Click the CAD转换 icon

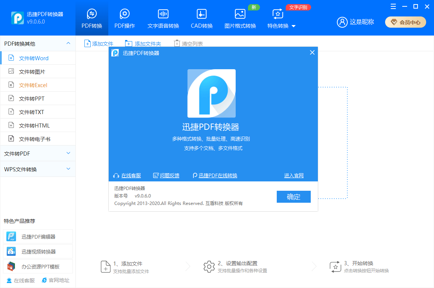point(202,13)
